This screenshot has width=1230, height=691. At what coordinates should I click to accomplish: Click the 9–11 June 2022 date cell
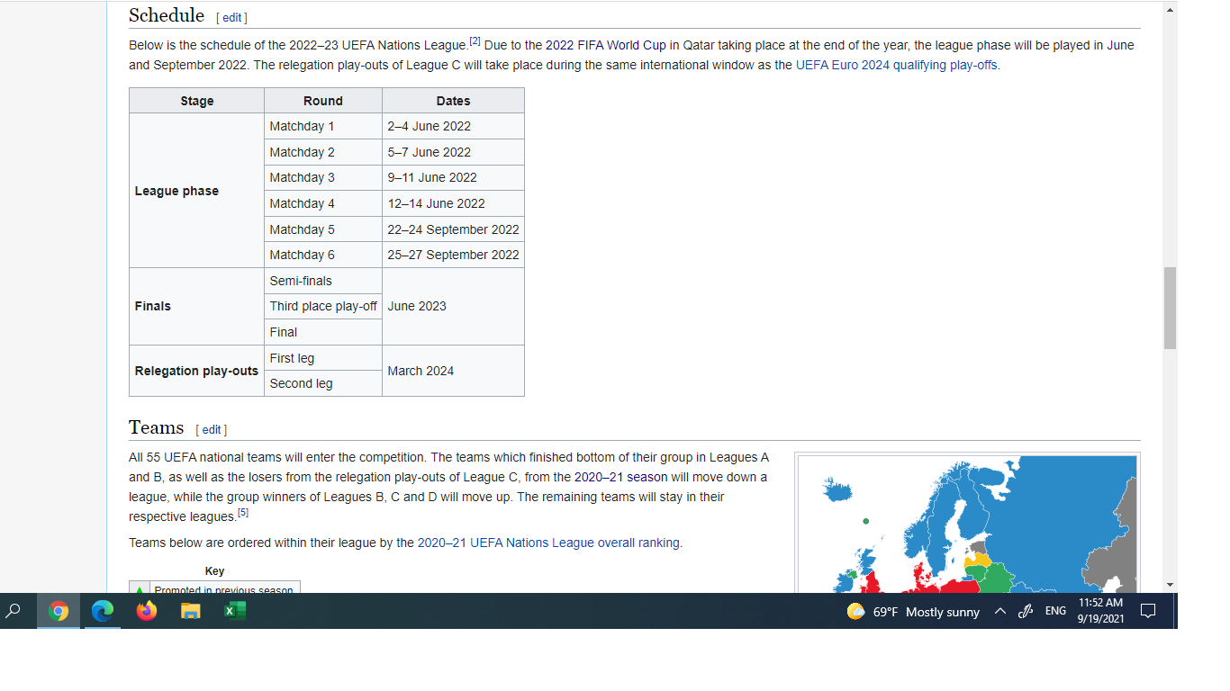click(x=453, y=177)
